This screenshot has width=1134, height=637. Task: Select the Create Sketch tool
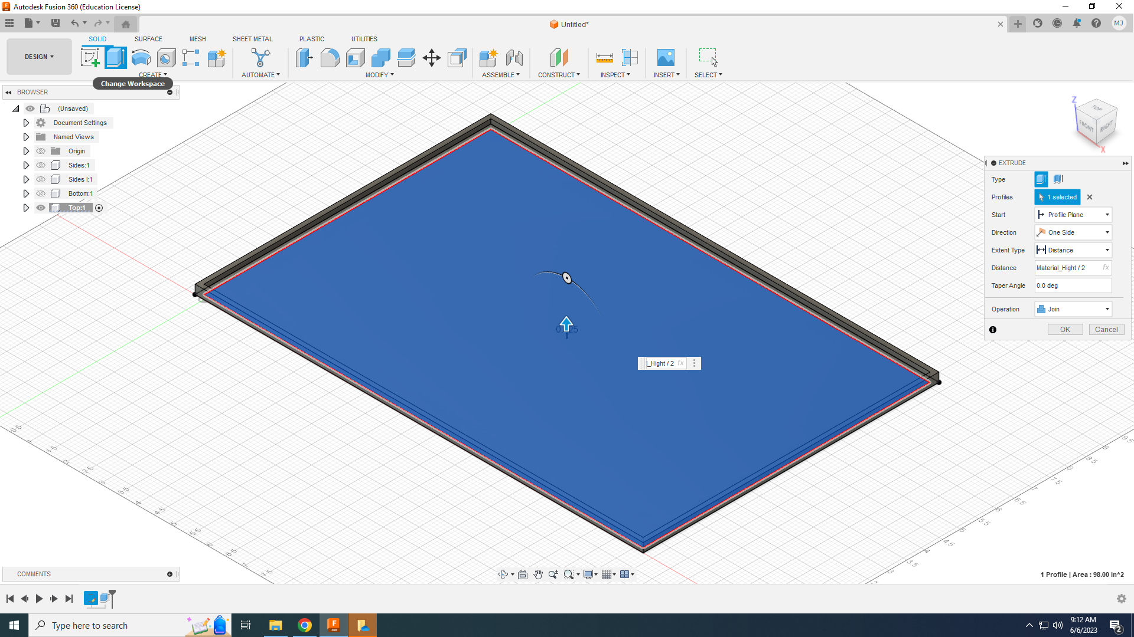pos(90,58)
